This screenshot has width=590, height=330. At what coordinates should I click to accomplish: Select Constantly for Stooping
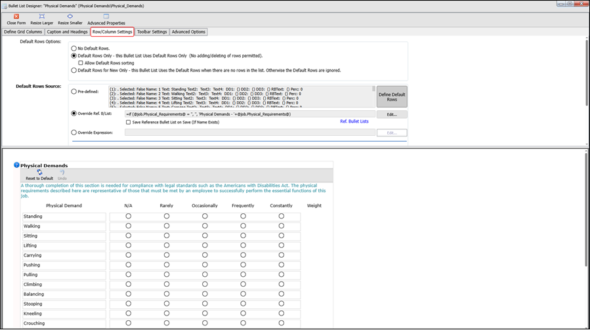click(282, 304)
